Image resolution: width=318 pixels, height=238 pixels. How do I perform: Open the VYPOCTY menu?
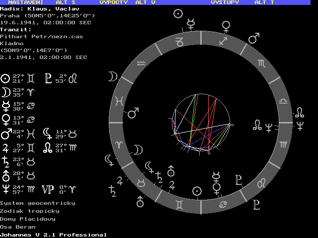click(114, 2)
